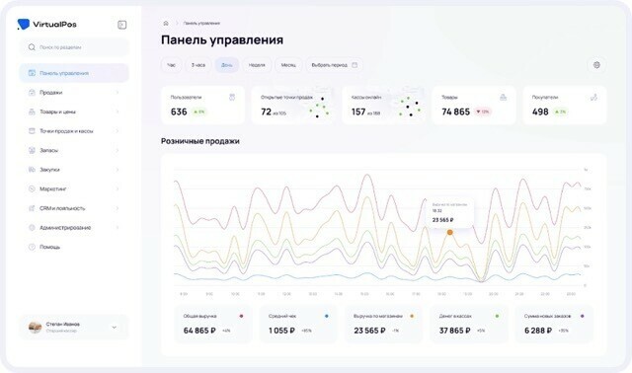The width and height of the screenshot is (632, 373).
Task: Toggle Общая выручка series dot
Action: coord(241,316)
